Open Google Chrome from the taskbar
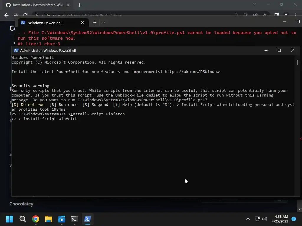Image resolution: width=302 pixels, height=226 pixels. point(36,219)
